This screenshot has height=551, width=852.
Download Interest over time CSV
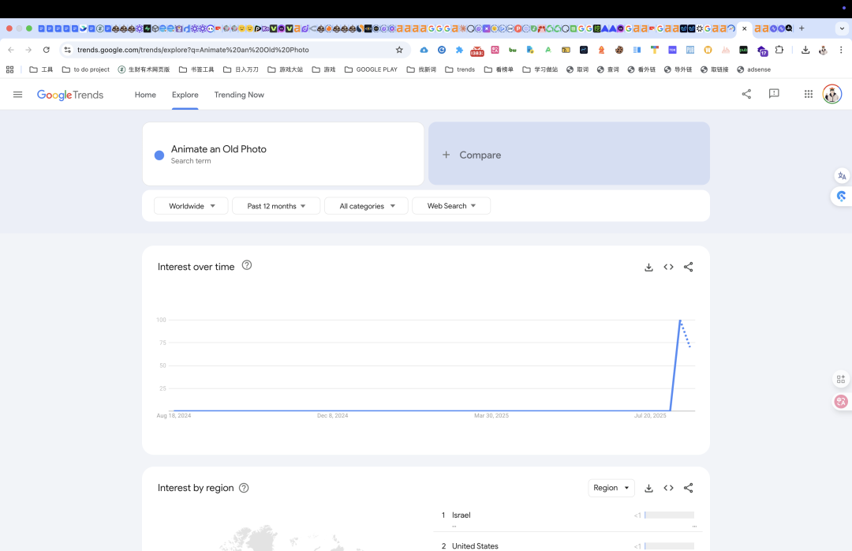click(648, 267)
